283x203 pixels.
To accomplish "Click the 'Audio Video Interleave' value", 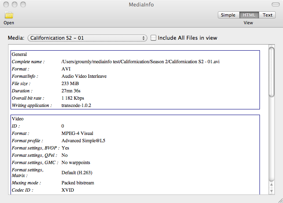I will pos(84,76).
